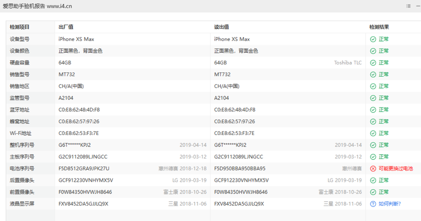
Task: Click read LCD serial FXV8452DA5GJJLQ9X
Action: pos(239,204)
